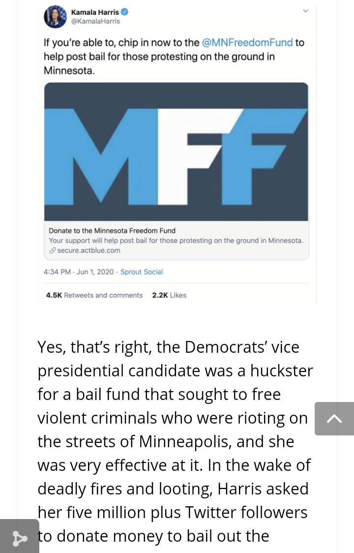The width and height of the screenshot is (354, 553).
Task: Click the chain link icon beside secure.actblue.com
Action: (52, 250)
